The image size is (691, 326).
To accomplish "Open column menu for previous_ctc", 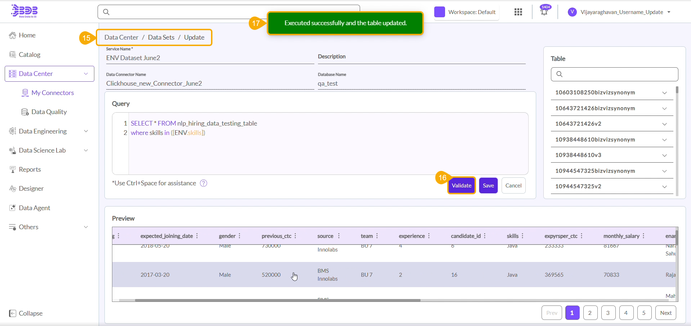I will pos(295,236).
